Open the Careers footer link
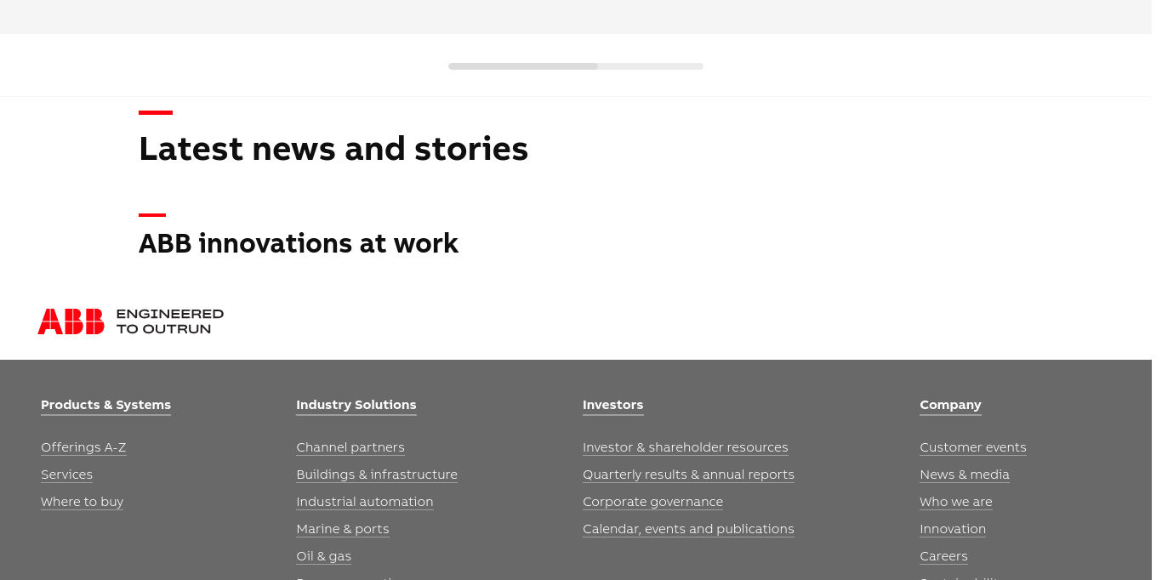This screenshot has width=1162, height=580. pyautogui.click(x=943, y=556)
